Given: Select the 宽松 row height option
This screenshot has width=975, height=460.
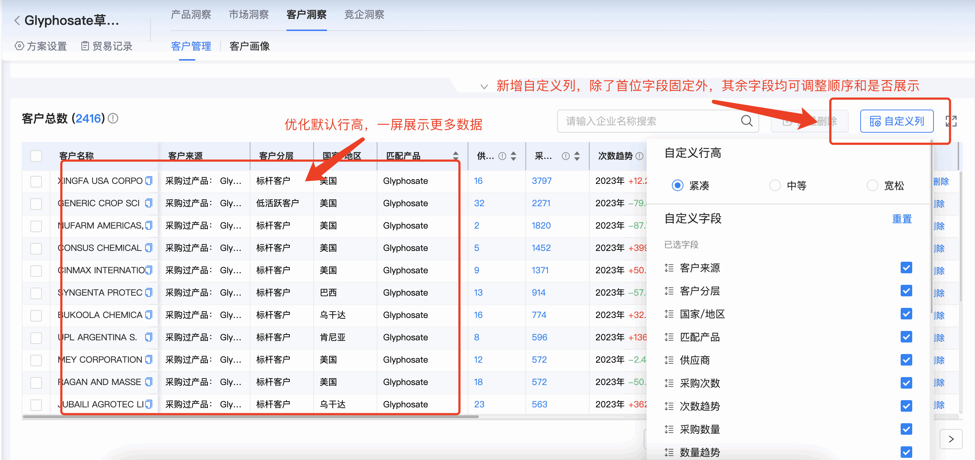Looking at the screenshot, I should [x=873, y=185].
